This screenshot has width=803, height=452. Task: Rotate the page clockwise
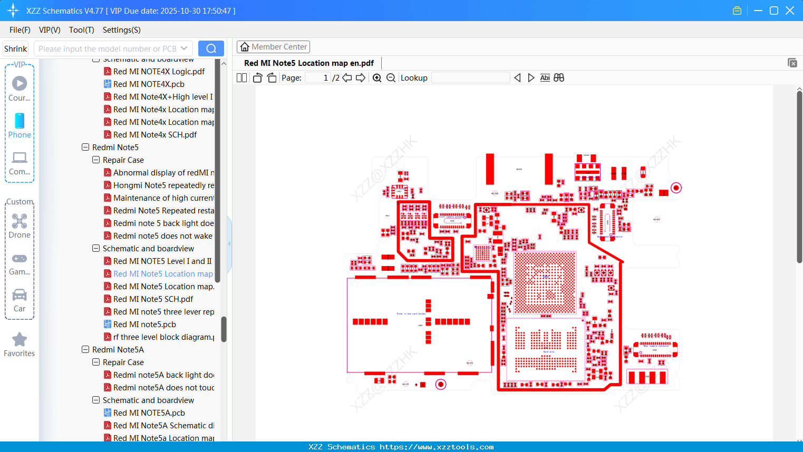tap(272, 78)
